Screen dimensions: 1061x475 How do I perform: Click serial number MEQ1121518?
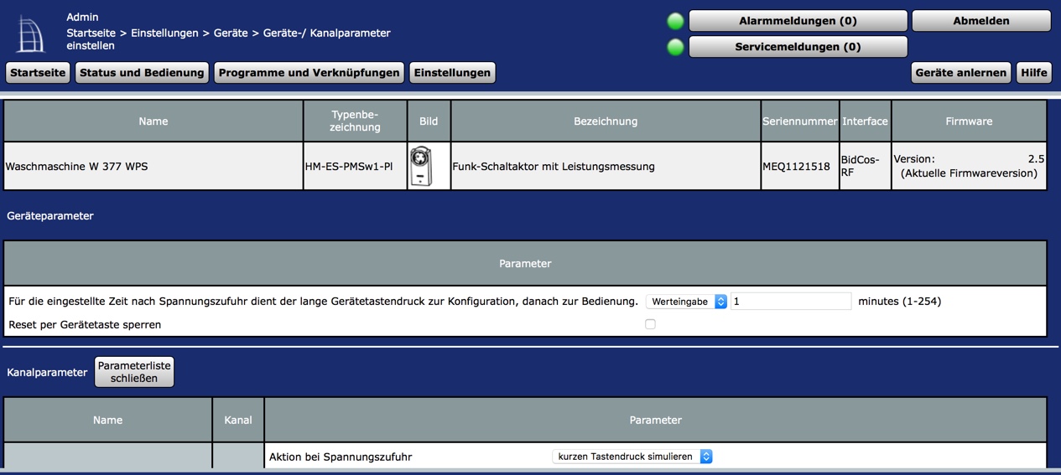coord(796,166)
